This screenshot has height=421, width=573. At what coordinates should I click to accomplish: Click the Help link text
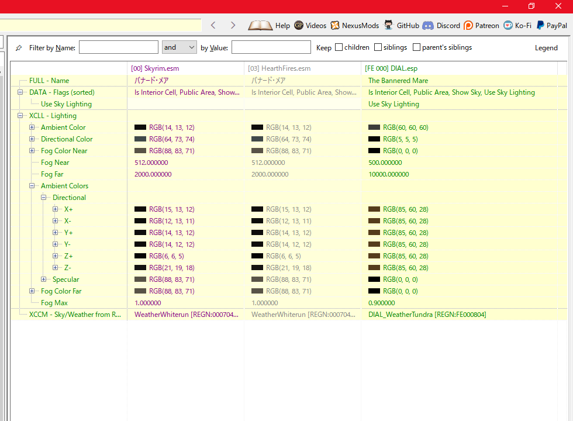point(282,26)
